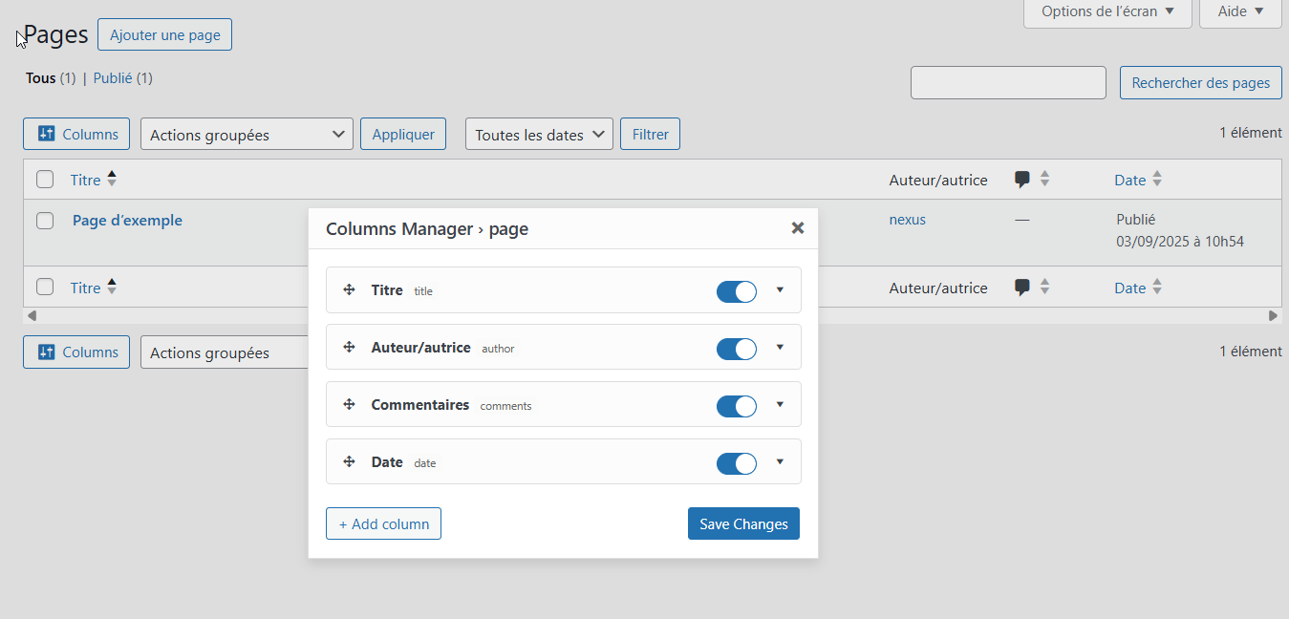Focus the search pages input field

(1008, 83)
